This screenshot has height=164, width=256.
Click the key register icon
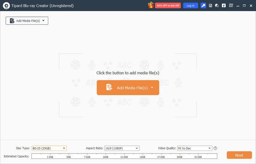click(203, 5)
